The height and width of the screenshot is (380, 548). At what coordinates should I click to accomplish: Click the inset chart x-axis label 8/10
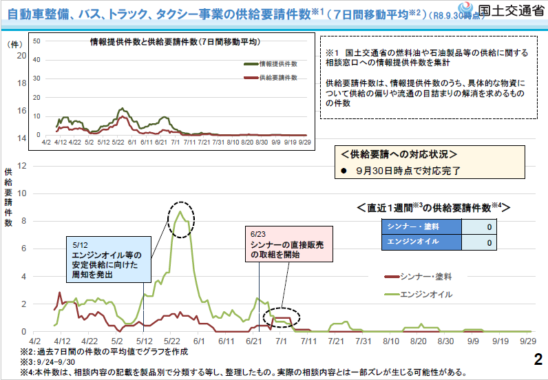point(233,142)
